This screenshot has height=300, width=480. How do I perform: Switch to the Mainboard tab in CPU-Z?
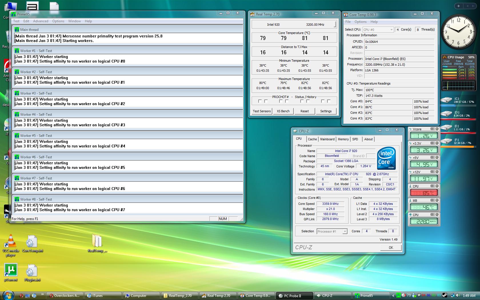click(x=327, y=139)
